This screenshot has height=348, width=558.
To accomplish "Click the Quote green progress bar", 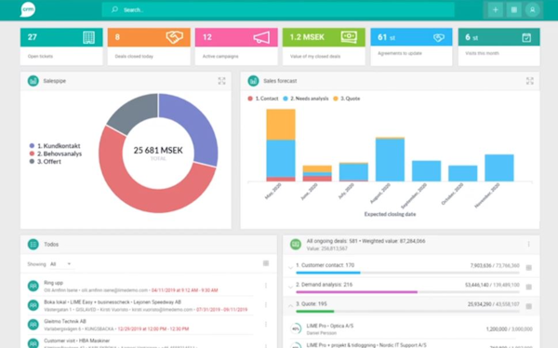I will tap(315, 312).
